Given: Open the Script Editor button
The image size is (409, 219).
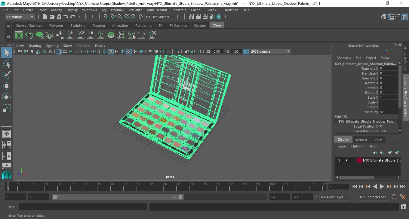Looking at the screenshot, I should tap(404, 207).
